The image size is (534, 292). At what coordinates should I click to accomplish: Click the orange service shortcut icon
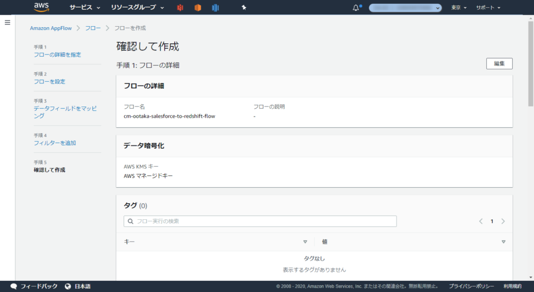[x=197, y=7]
